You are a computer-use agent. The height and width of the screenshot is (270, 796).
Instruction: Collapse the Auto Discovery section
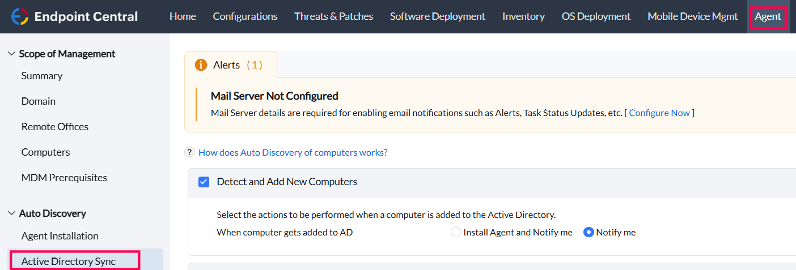(x=11, y=213)
